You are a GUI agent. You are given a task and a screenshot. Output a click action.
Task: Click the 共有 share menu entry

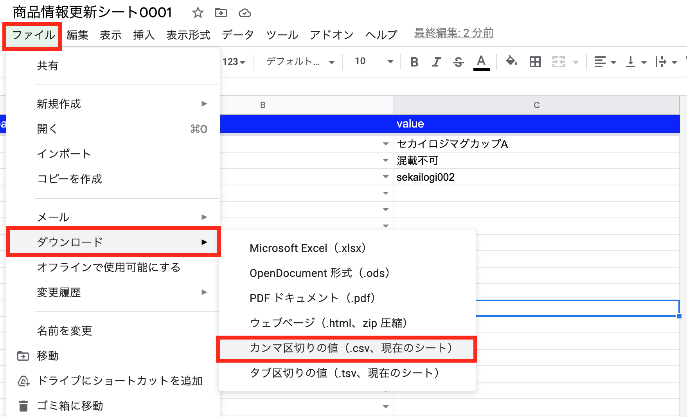pos(48,66)
